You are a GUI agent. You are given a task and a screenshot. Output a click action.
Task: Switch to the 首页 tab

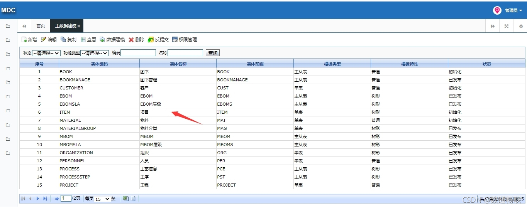click(41, 26)
